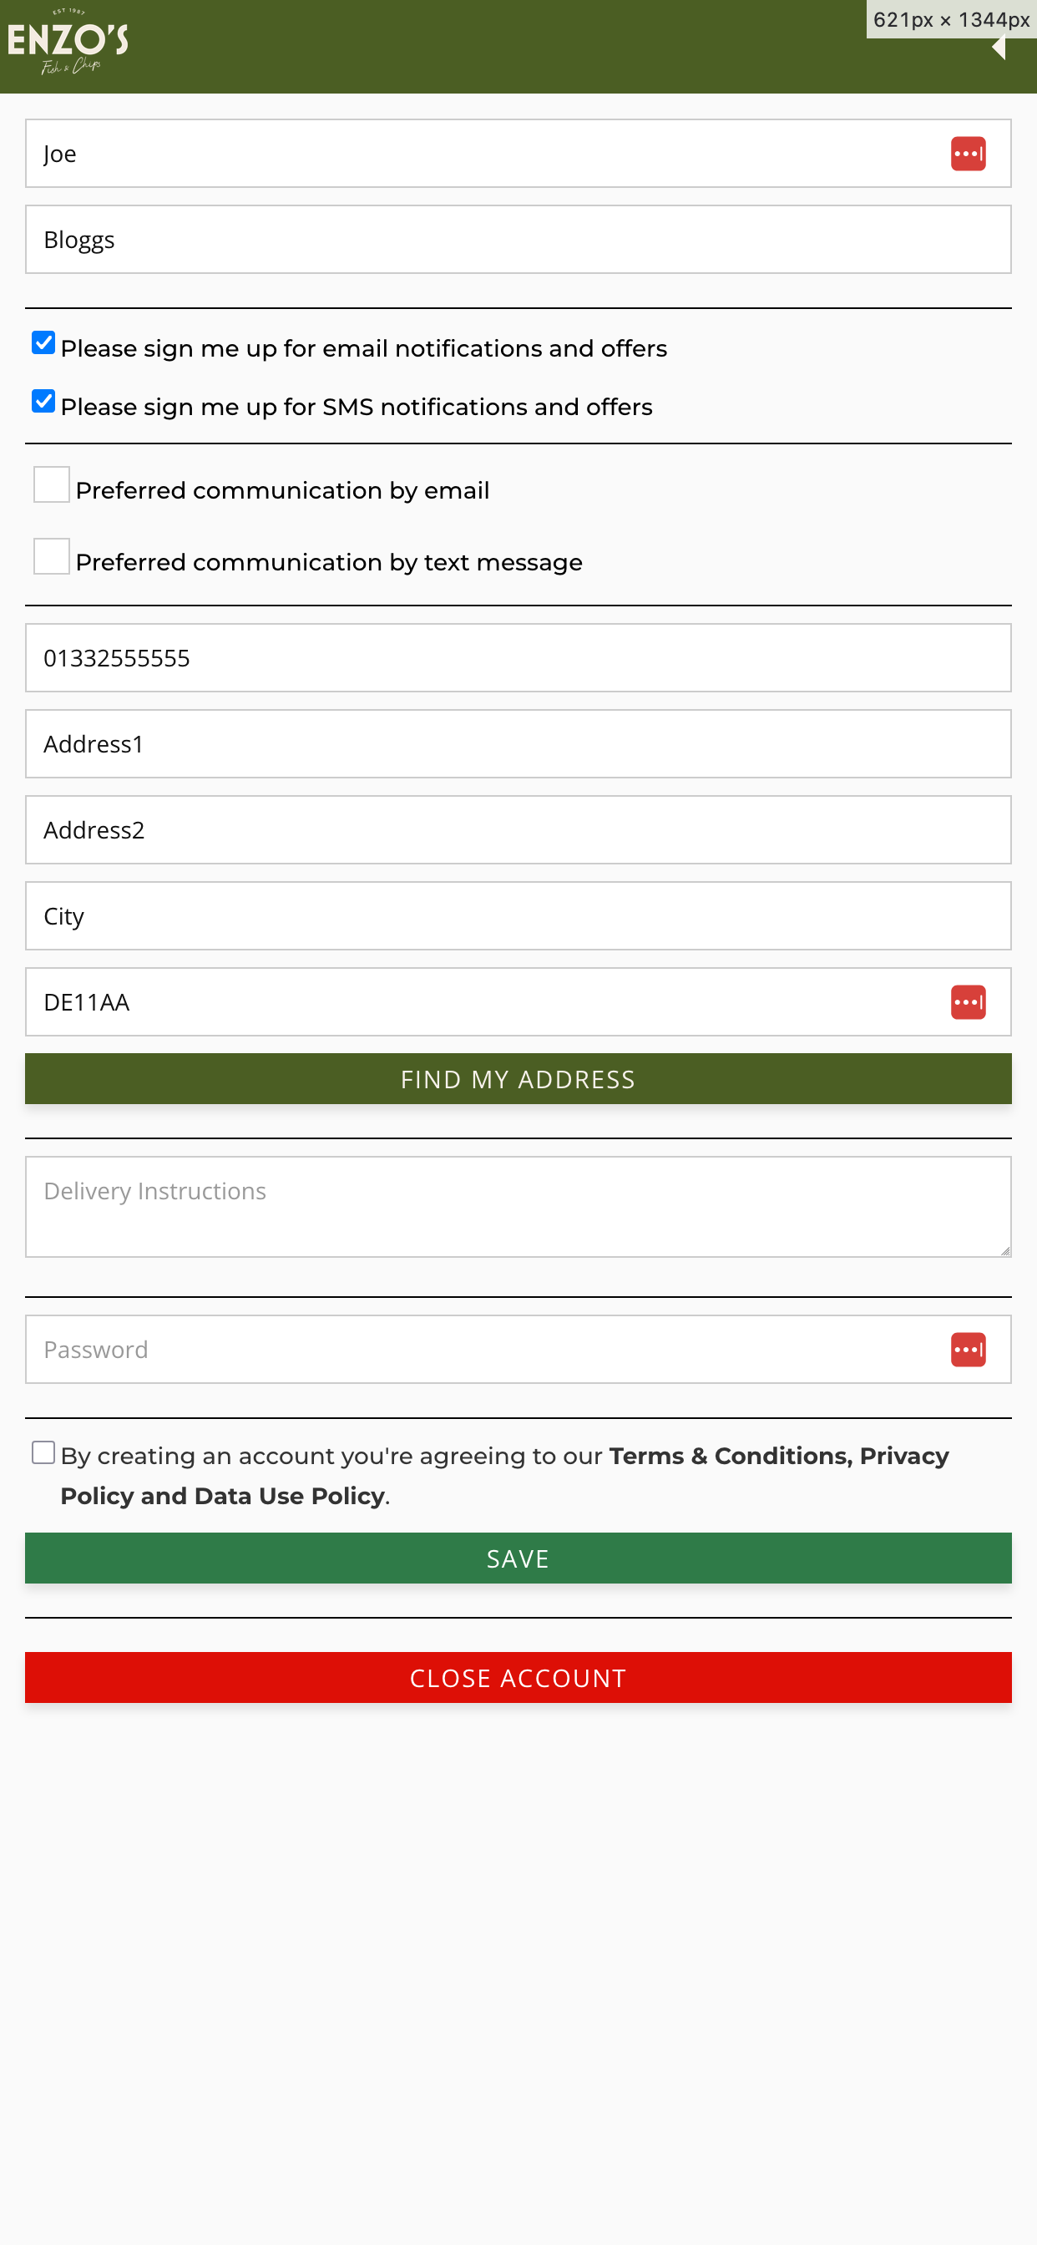Tick Preferred communication by email box

pos(52,484)
